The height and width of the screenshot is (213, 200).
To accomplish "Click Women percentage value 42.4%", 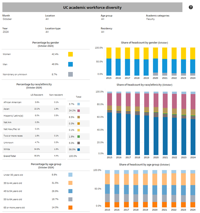I will point(55,54).
